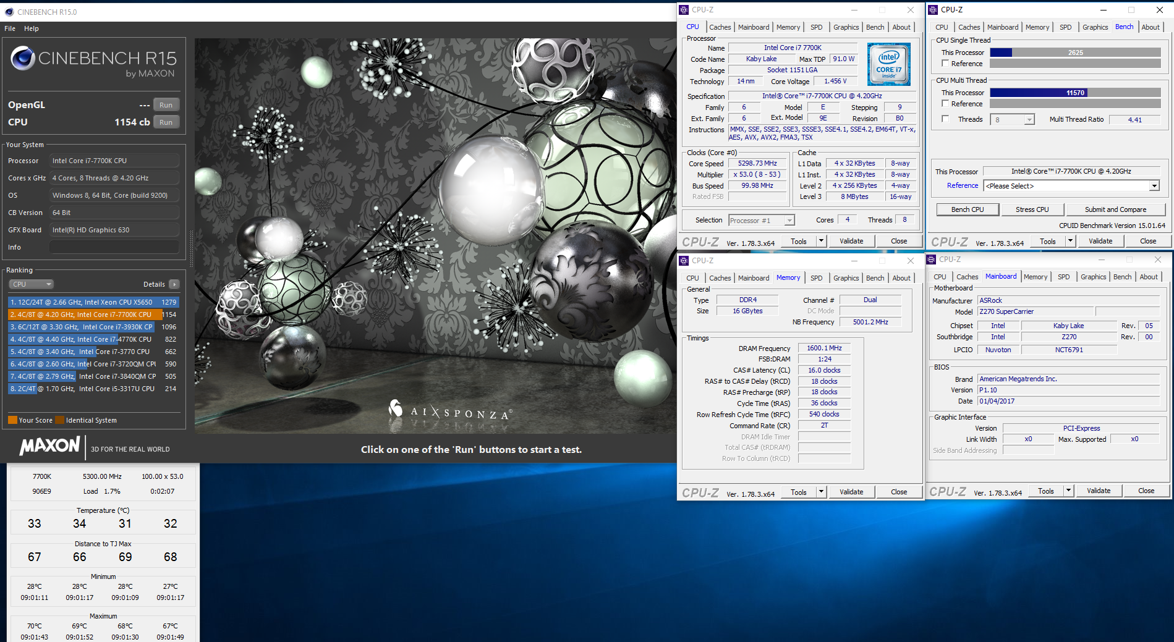The width and height of the screenshot is (1174, 642).
Task: Click the Cinebench title bar app icon
Action: click(9, 12)
